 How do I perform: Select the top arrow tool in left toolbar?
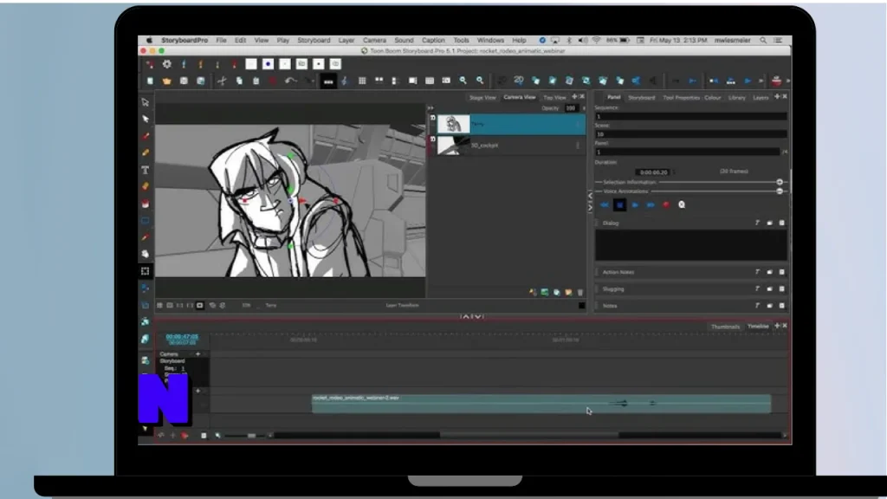tap(146, 102)
